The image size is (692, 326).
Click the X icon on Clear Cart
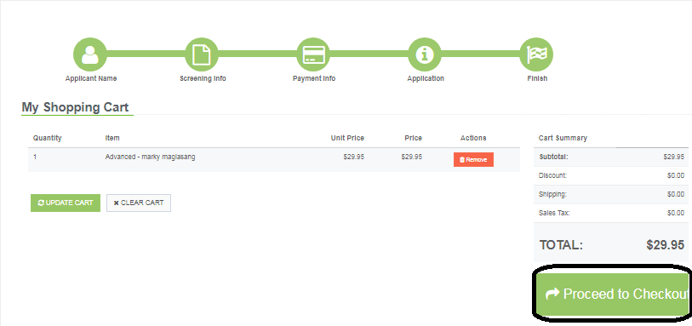116,203
